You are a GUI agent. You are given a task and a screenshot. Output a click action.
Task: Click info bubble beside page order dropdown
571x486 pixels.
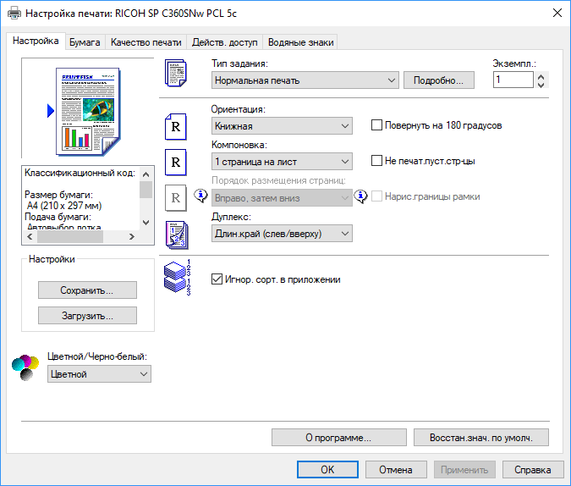[200, 196]
